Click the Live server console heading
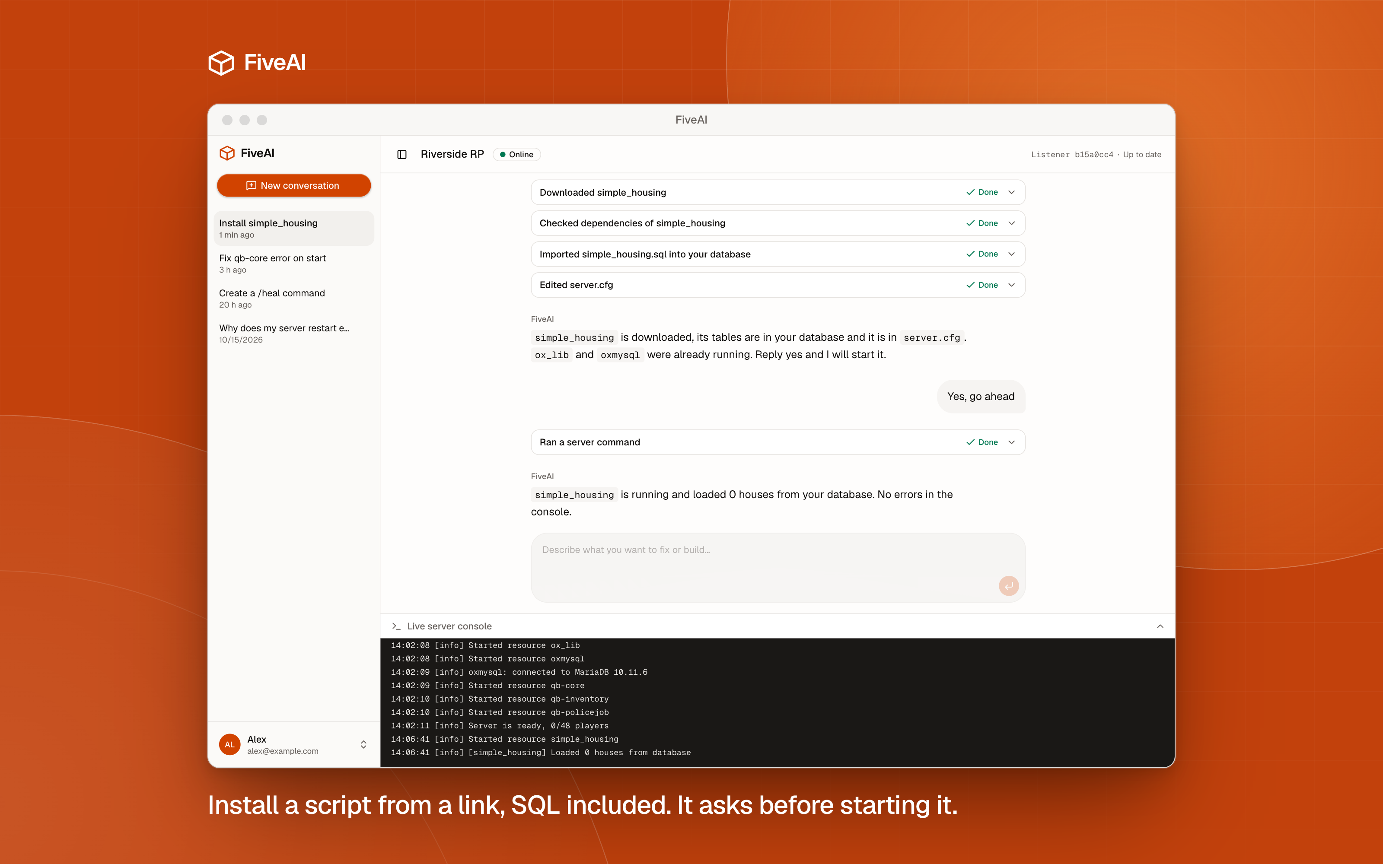Screen dimensions: 1383x864 click(449, 626)
